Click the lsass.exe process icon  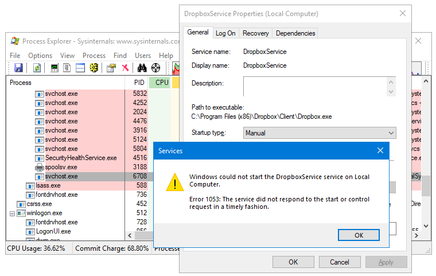pyautogui.click(x=30, y=186)
